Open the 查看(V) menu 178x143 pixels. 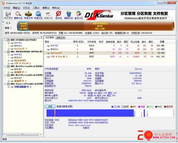click(46, 8)
